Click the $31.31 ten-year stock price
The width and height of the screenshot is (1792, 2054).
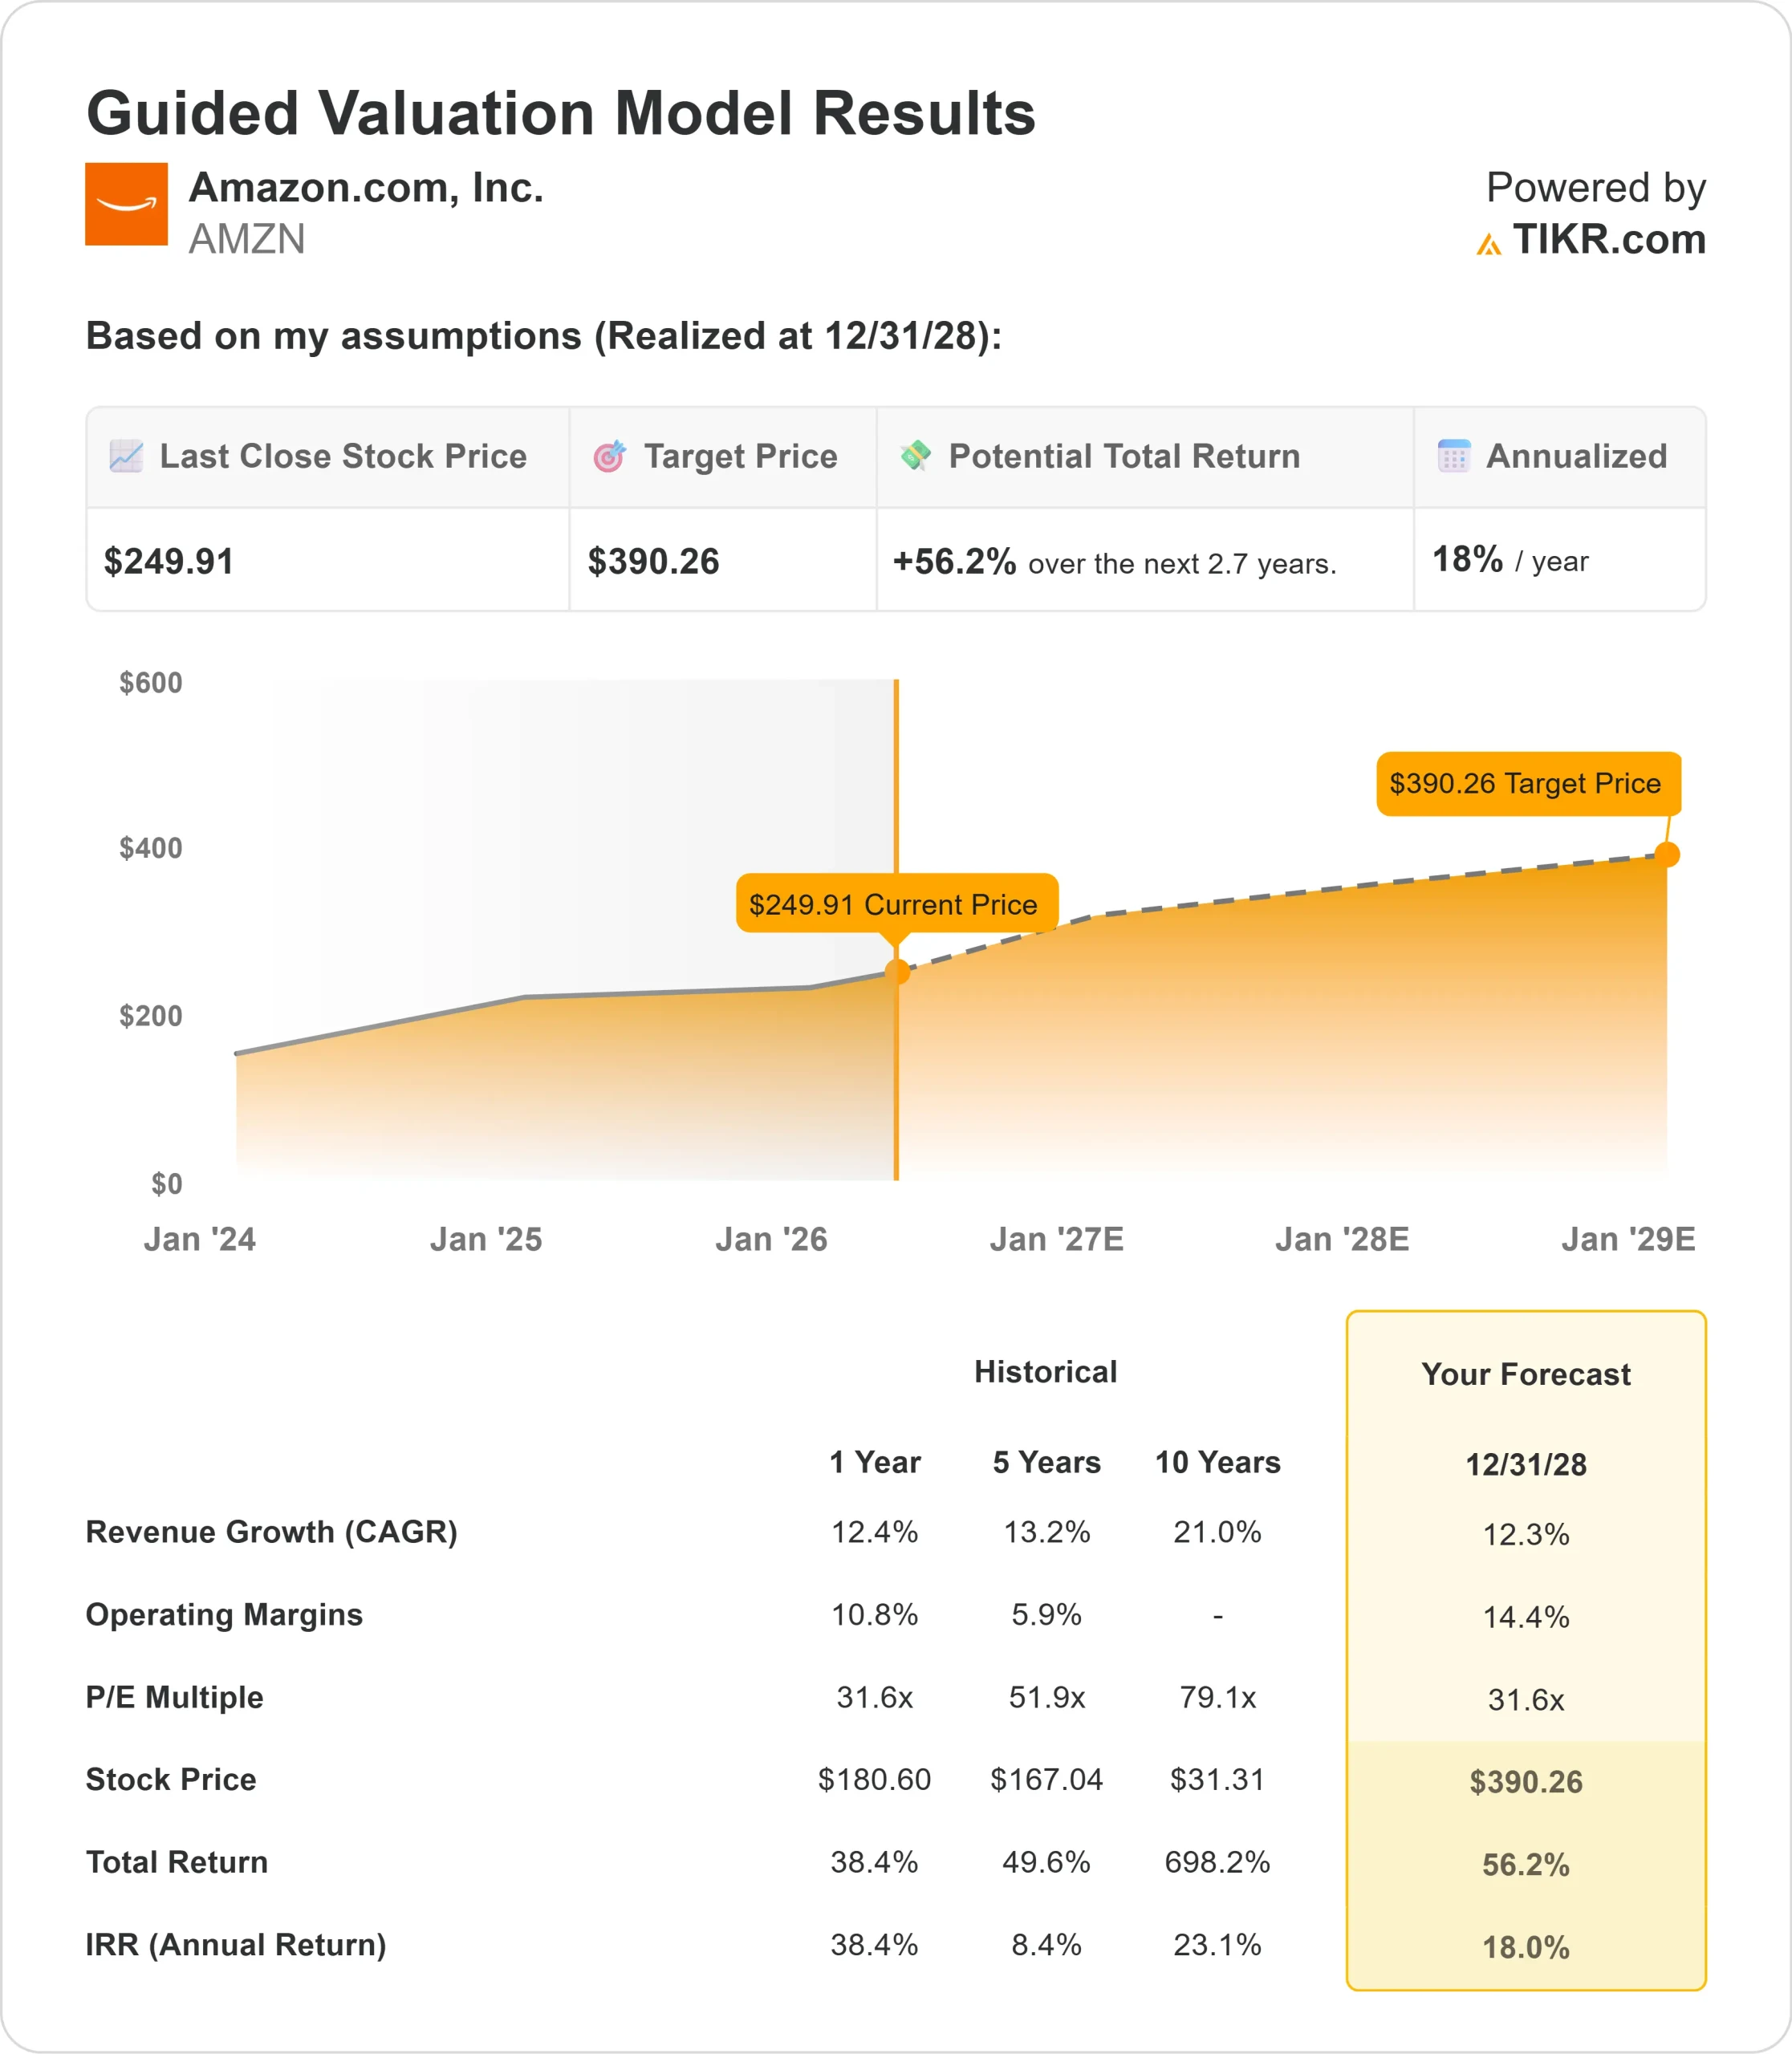[1218, 1780]
